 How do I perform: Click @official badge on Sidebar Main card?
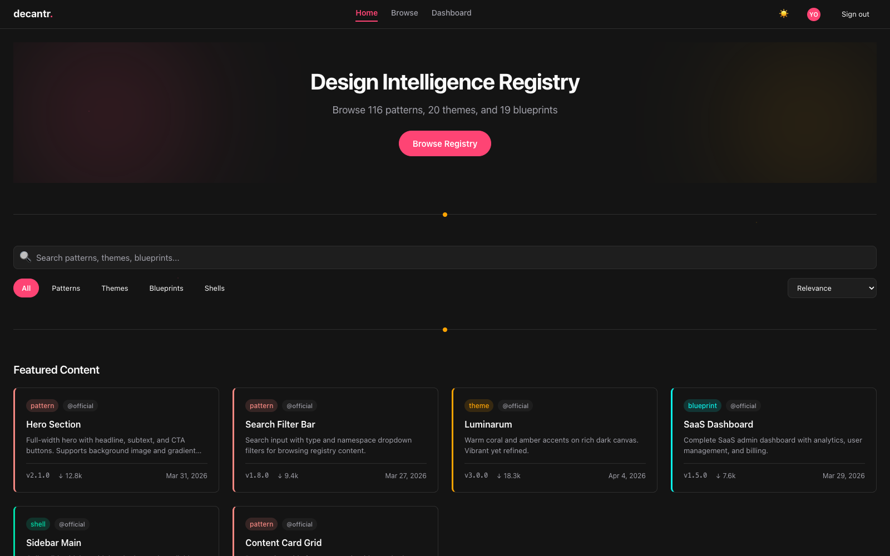click(72, 524)
